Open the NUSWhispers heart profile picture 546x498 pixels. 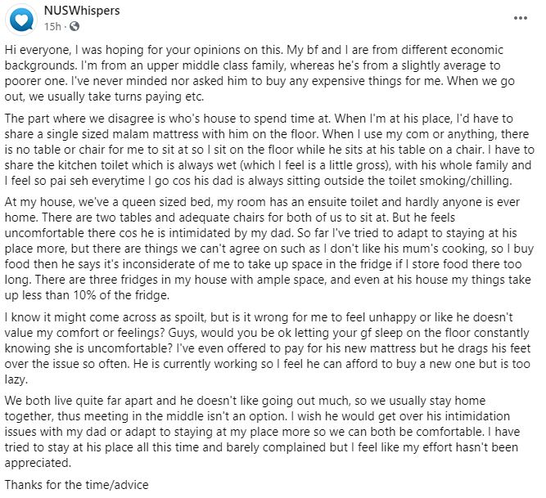click(x=21, y=20)
